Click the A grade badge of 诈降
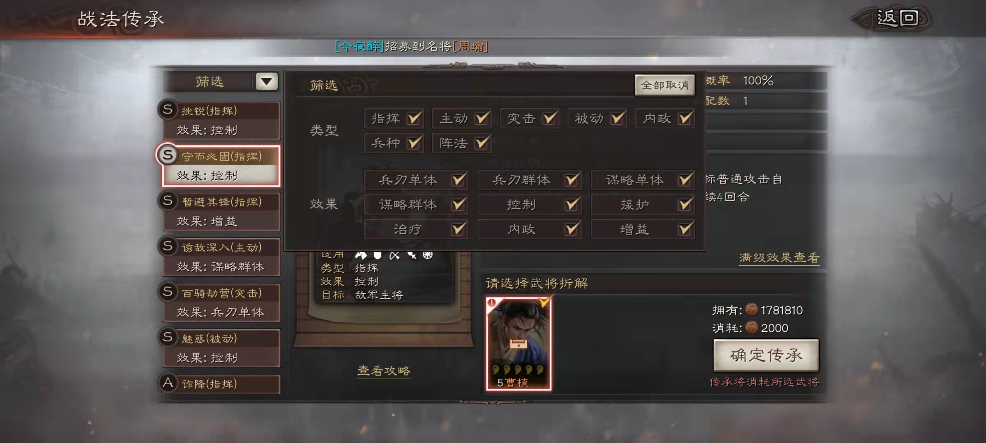Viewport: 986px width, 443px height. [168, 383]
